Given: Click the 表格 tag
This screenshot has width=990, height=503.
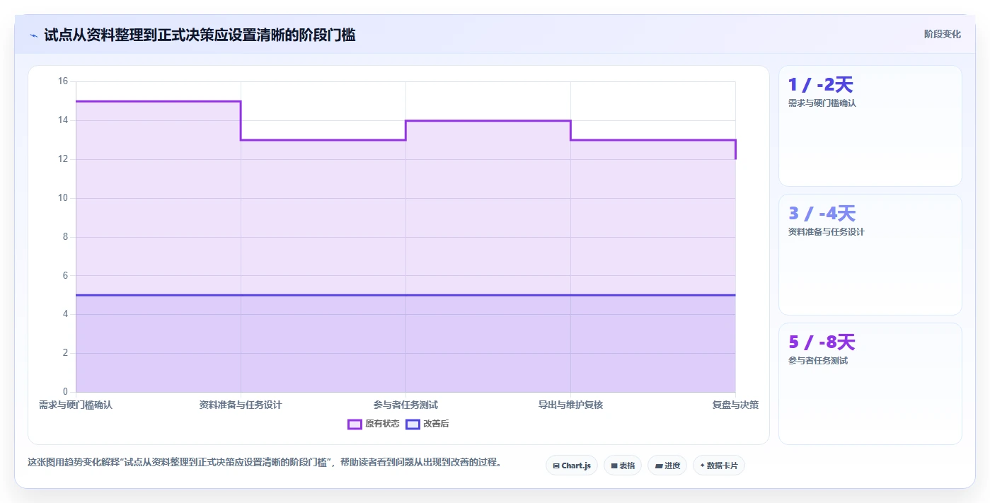Looking at the screenshot, I should (x=623, y=466).
